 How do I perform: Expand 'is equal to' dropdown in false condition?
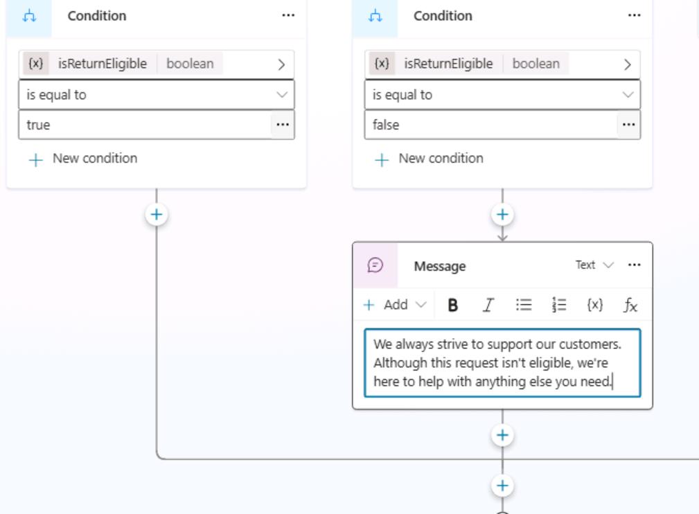pos(502,94)
